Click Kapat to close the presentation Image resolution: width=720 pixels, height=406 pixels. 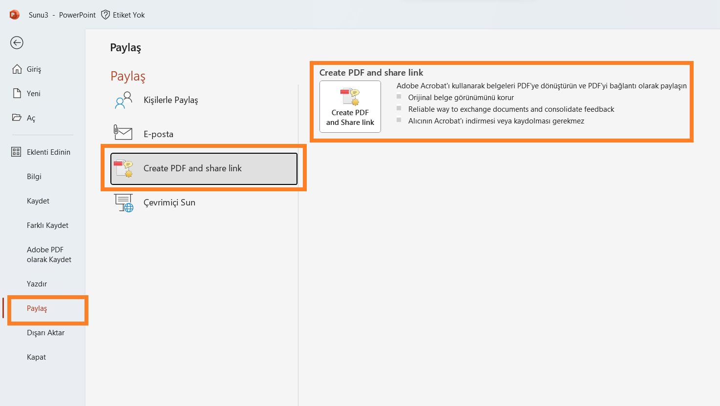pyautogui.click(x=36, y=357)
